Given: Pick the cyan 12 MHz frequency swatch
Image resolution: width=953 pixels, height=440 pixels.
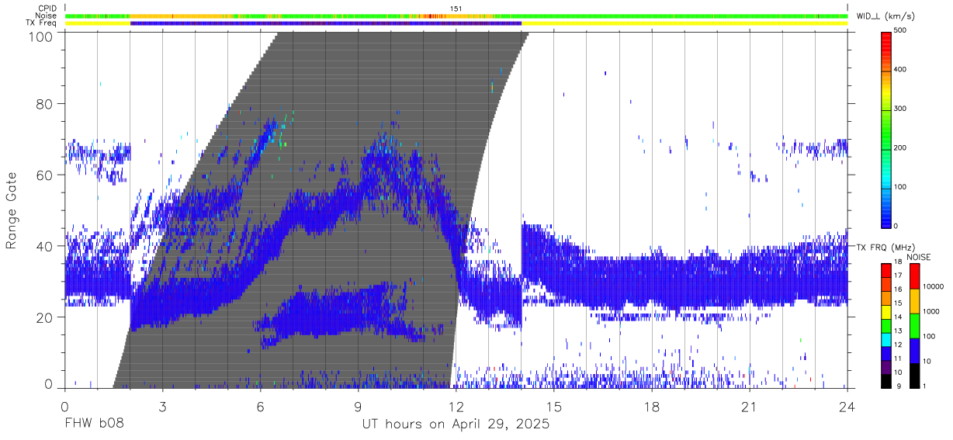Looking at the screenshot, I should click(x=886, y=340).
